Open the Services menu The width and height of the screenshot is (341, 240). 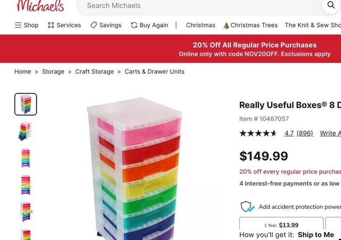coord(64,25)
